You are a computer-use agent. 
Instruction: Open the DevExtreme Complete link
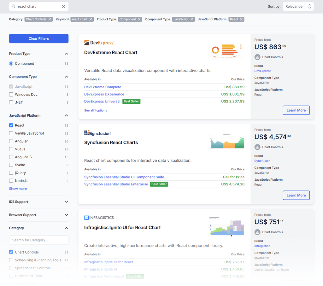103,87
